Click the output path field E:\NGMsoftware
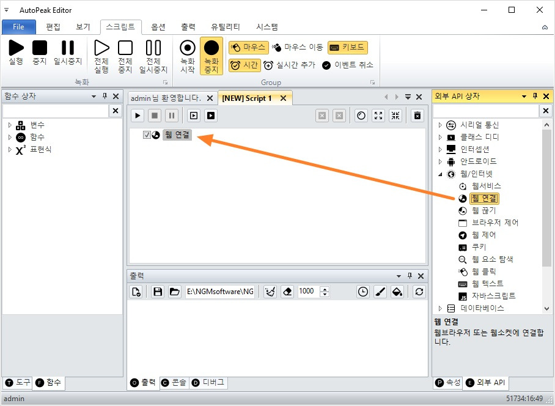555x406 pixels. [220, 292]
